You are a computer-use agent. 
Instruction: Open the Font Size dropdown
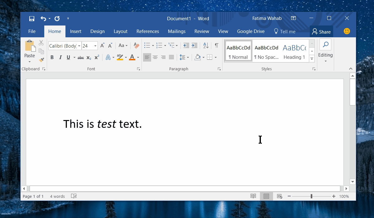pos(95,46)
